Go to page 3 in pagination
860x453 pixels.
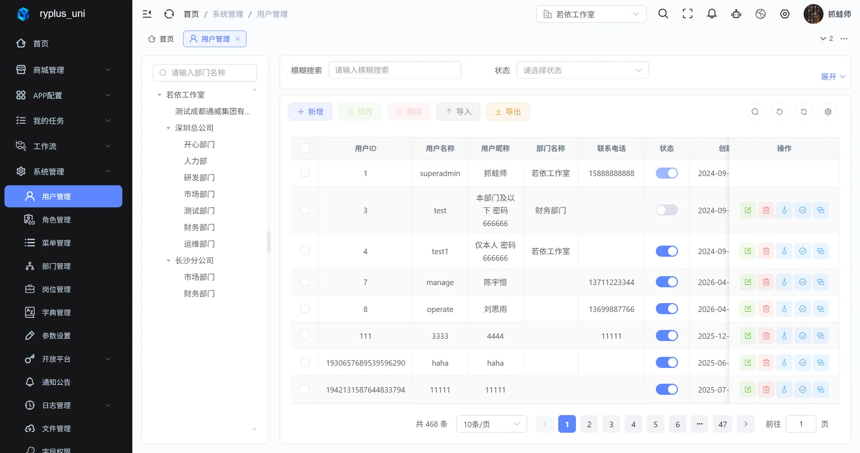[611, 424]
